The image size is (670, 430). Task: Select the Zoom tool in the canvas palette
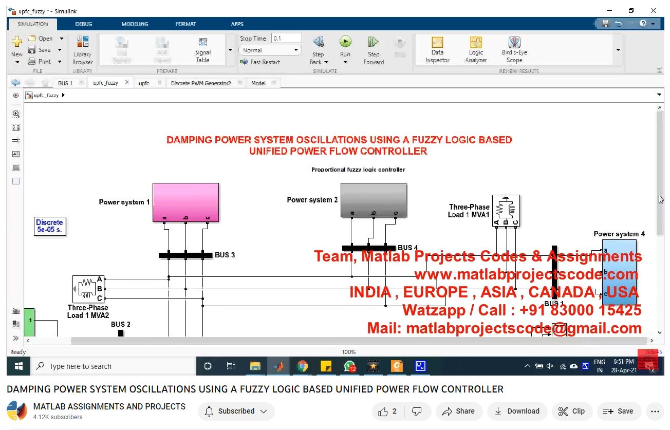[16, 114]
